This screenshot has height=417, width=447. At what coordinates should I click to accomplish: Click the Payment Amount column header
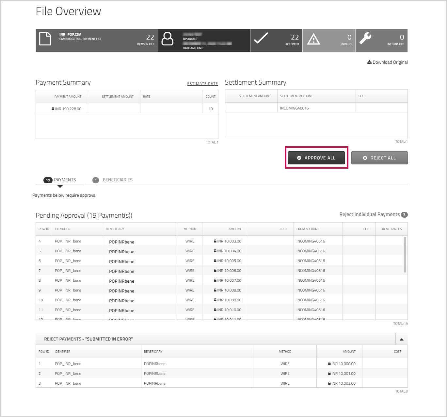click(x=62, y=97)
